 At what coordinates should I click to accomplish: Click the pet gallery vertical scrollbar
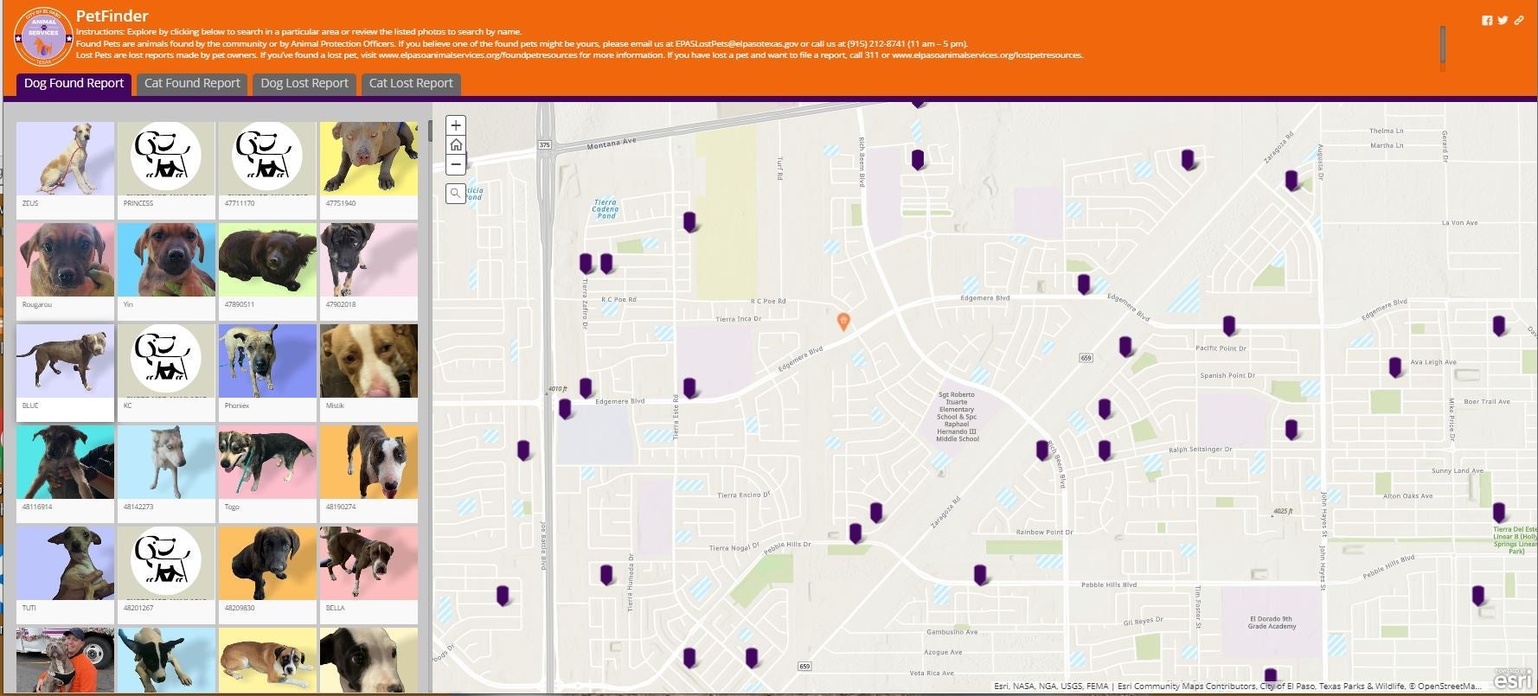430,131
